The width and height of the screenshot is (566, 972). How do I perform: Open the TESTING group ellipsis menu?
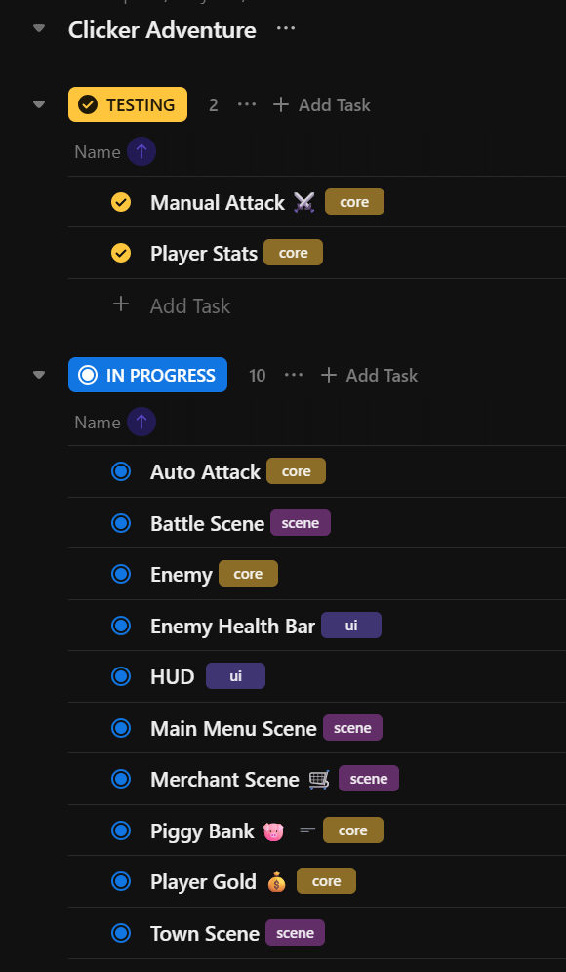tap(247, 104)
